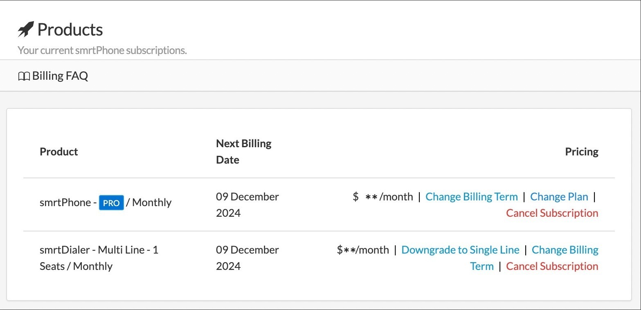
Task: Click the Products page heading
Action: pos(70,30)
